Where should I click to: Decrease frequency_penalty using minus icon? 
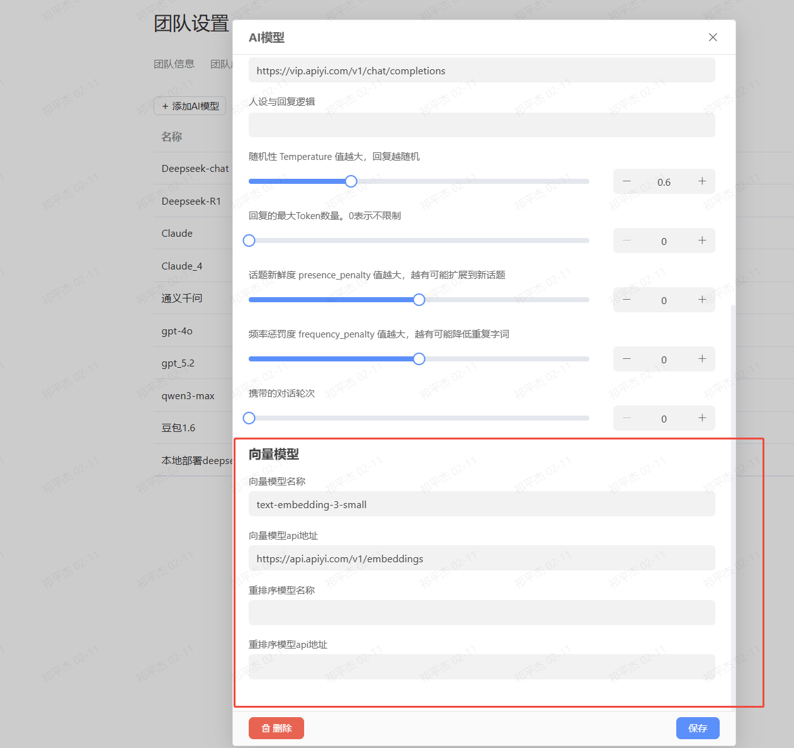click(627, 359)
